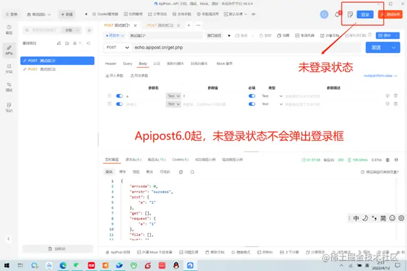
Task: Click the blue login button
Action: [x=365, y=14]
